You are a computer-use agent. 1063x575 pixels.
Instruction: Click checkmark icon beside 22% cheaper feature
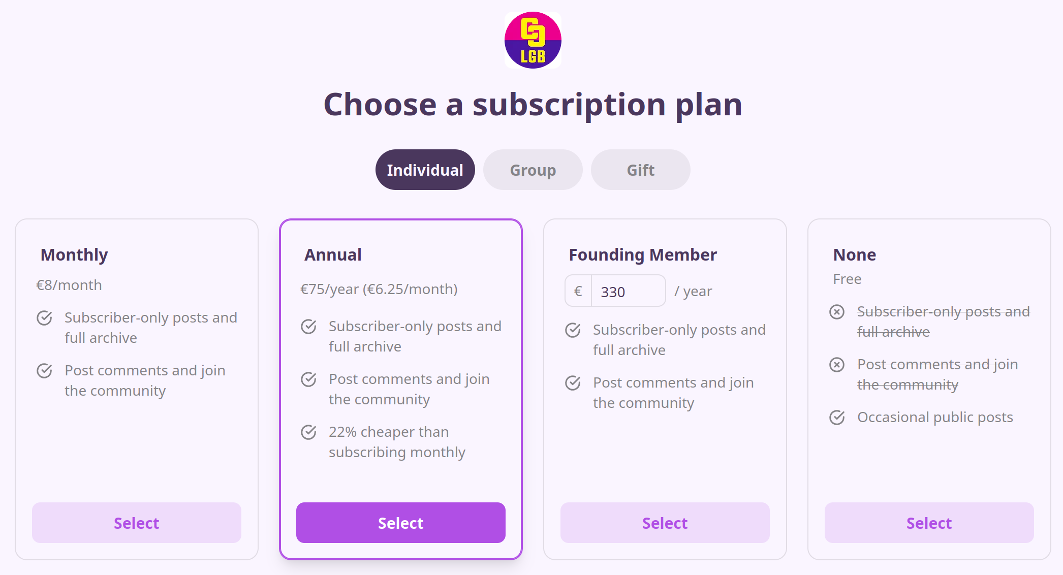coord(309,432)
